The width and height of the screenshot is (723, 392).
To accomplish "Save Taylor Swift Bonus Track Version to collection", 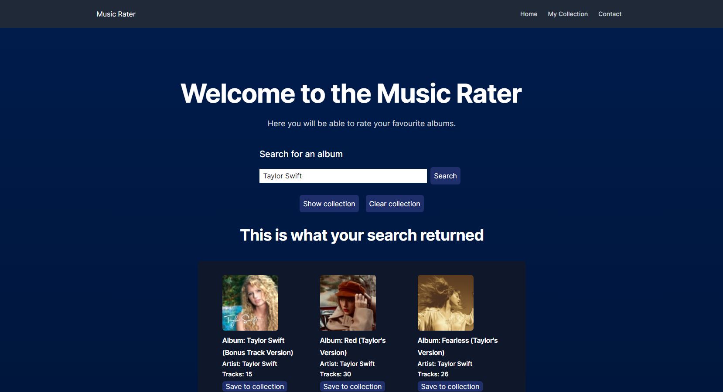I will click(x=255, y=386).
